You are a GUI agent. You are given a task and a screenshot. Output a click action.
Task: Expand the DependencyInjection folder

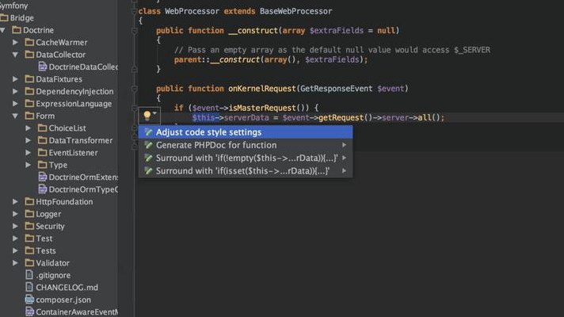click(16, 91)
